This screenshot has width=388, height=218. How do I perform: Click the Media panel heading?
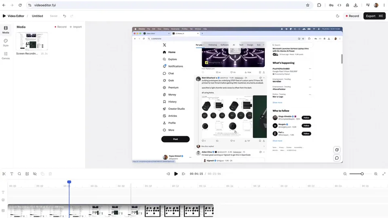21,27
